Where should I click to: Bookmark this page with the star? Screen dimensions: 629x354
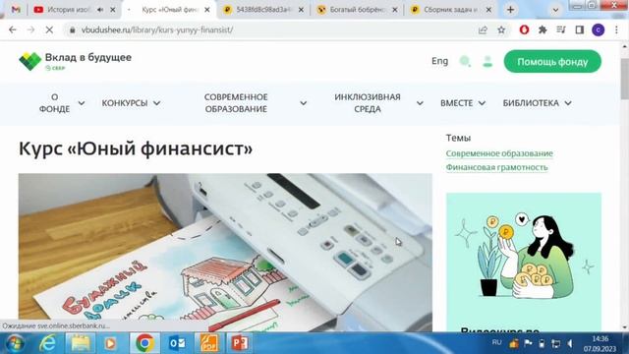[501, 30]
